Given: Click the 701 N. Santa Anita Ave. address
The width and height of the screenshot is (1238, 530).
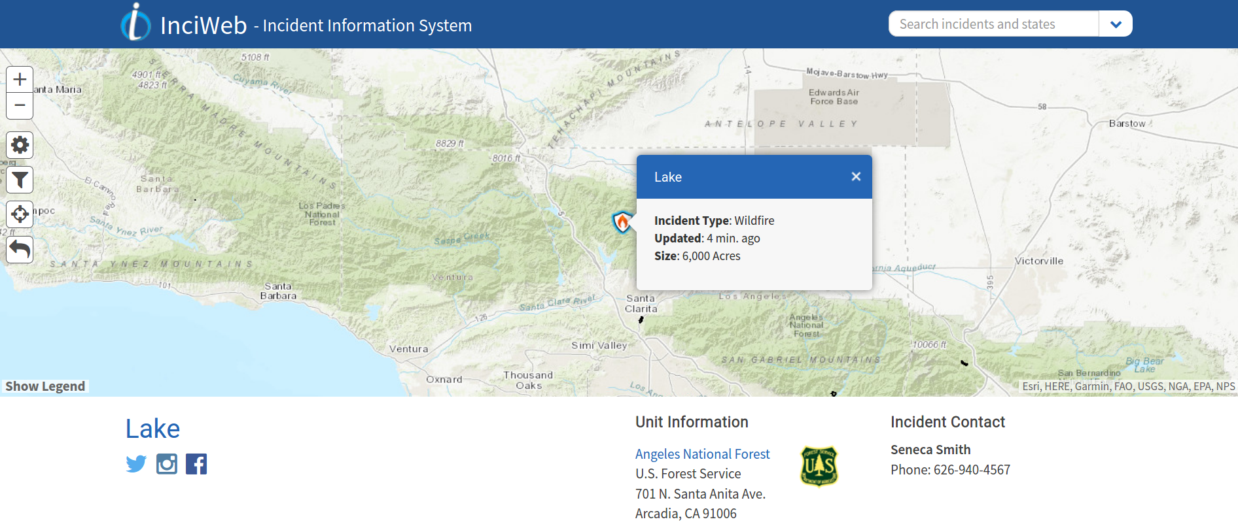Looking at the screenshot, I should [700, 494].
